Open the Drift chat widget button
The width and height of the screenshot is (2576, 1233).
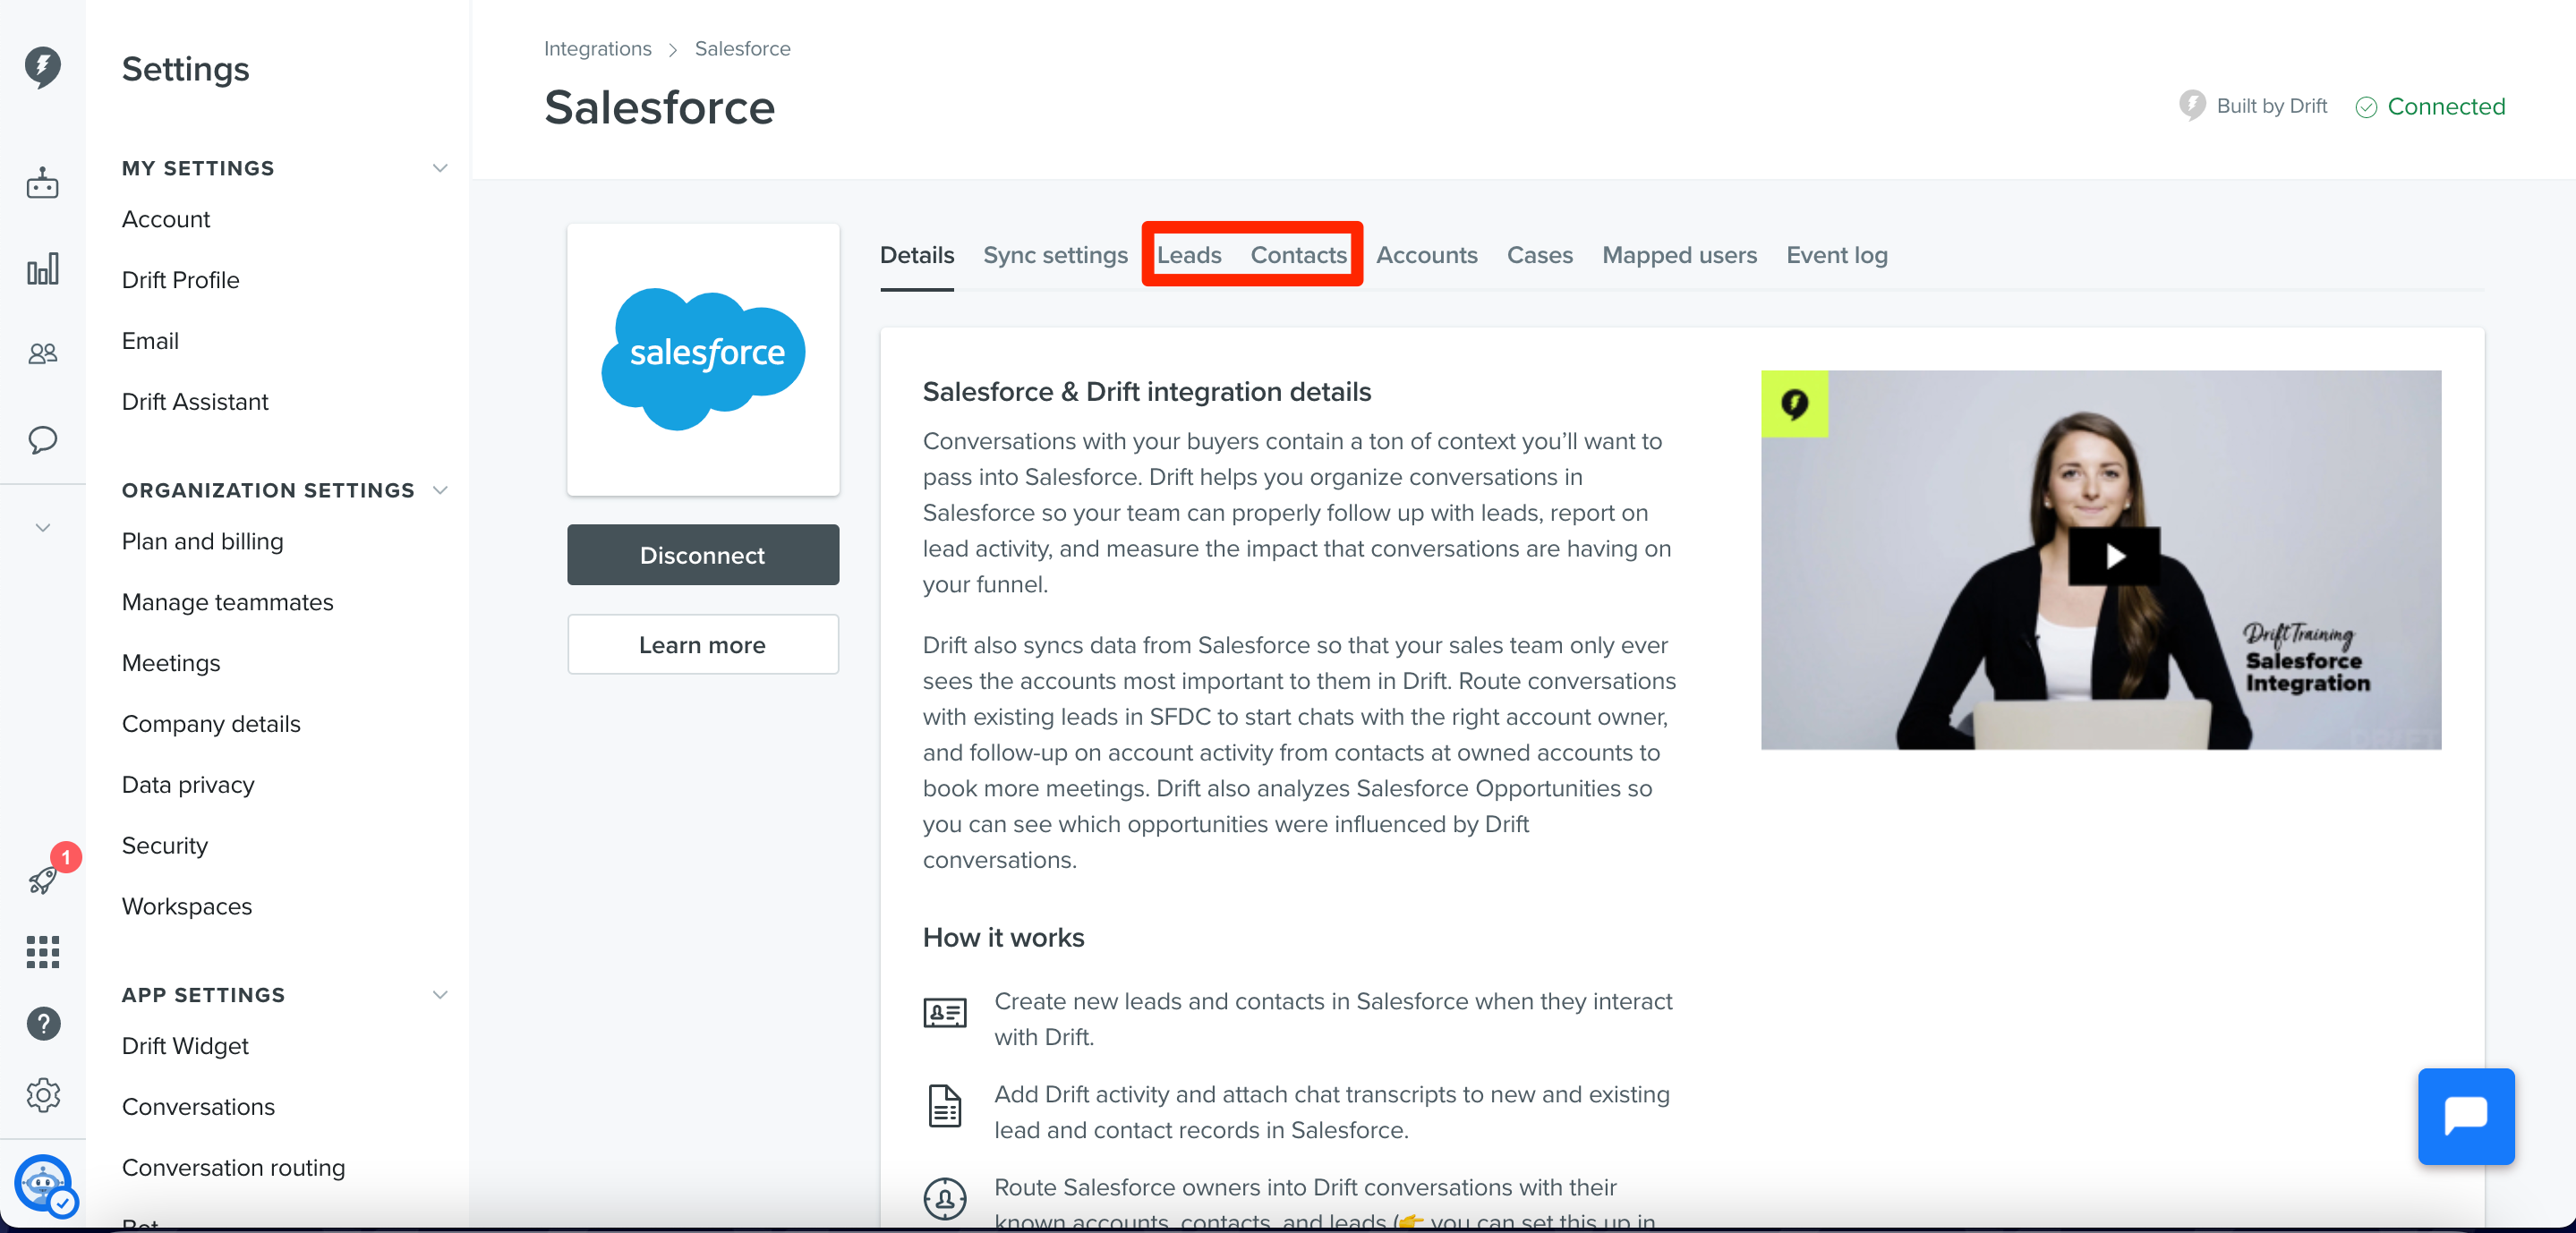click(x=2465, y=1116)
